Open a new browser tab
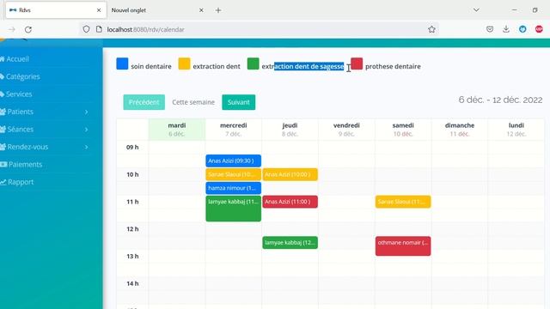The image size is (550, 309). click(218, 10)
